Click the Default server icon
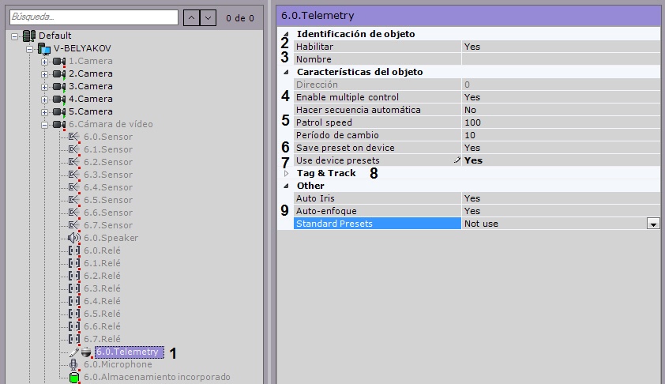665x384 pixels. pos(30,36)
